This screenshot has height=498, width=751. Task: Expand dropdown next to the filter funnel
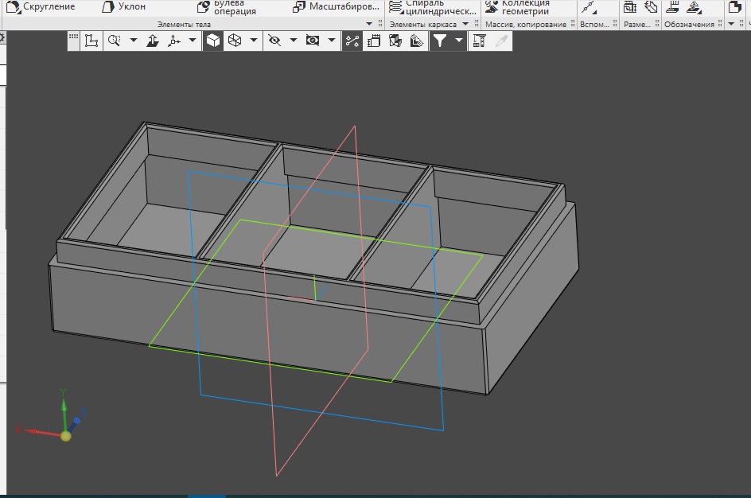[458, 41]
